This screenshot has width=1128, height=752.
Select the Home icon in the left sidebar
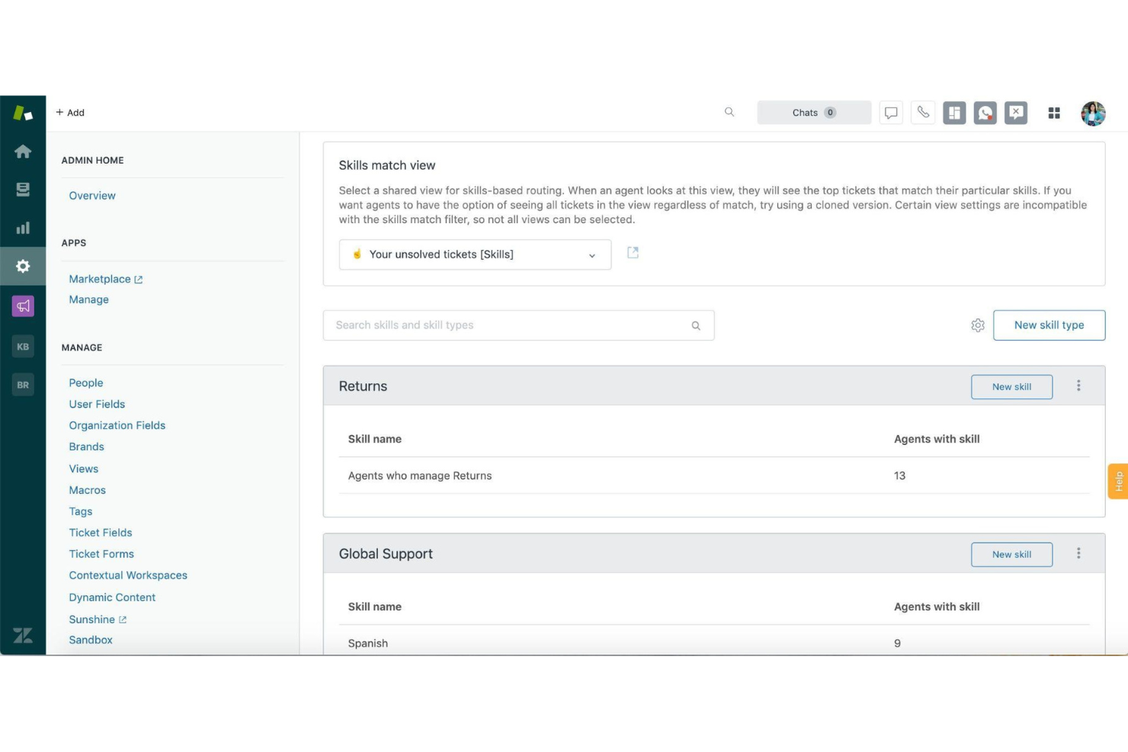click(22, 151)
